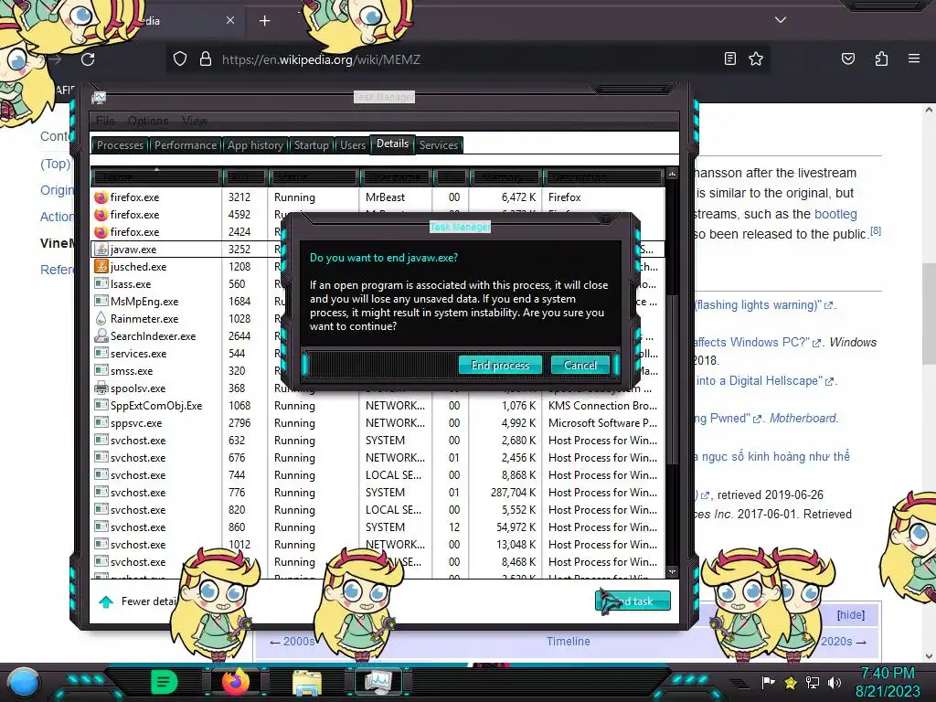Select the MsMpEng.exe process name
The width and height of the screenshot is (936, 702).
(144, 302)
